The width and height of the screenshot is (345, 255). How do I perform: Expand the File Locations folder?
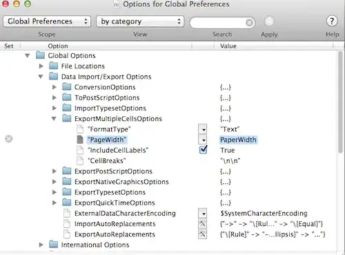pos(41,66)
